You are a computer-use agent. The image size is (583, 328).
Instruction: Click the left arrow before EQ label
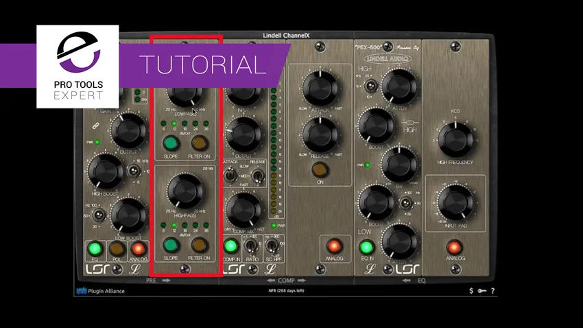tap(407, 281)
